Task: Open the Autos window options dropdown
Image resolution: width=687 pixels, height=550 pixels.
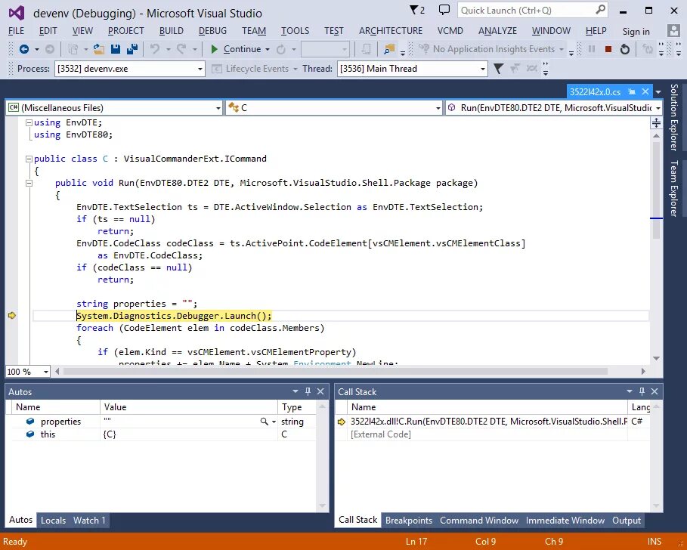Action: click(296, 391)
